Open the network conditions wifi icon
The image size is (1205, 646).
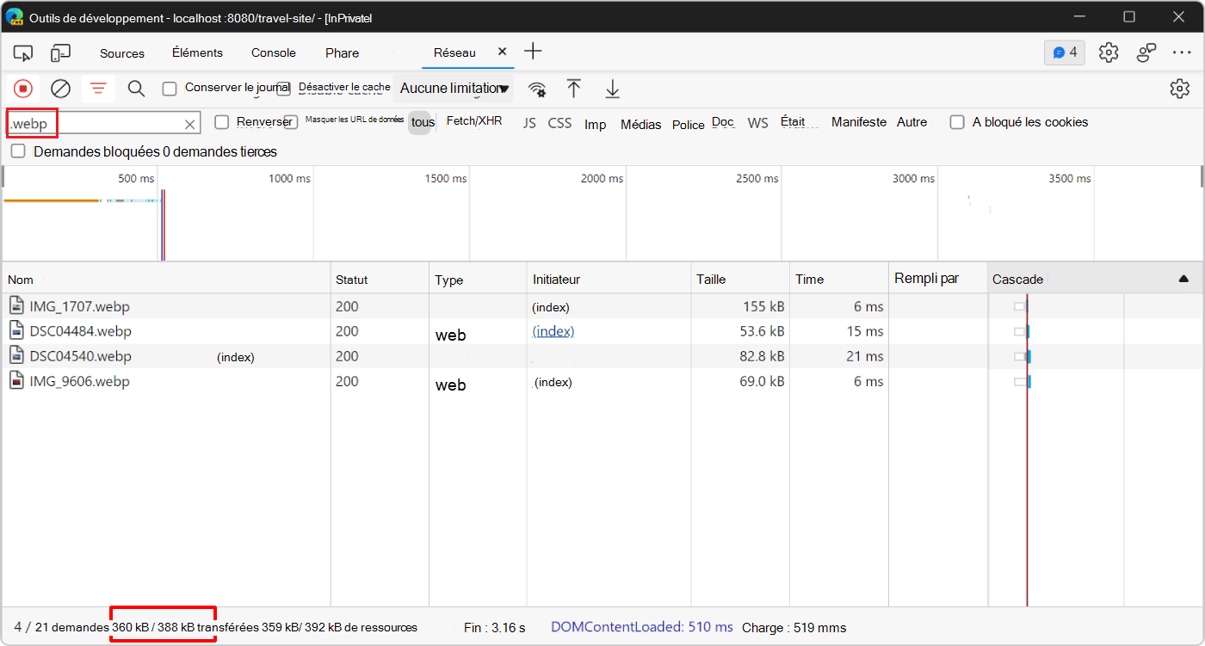tap(537, 89)
